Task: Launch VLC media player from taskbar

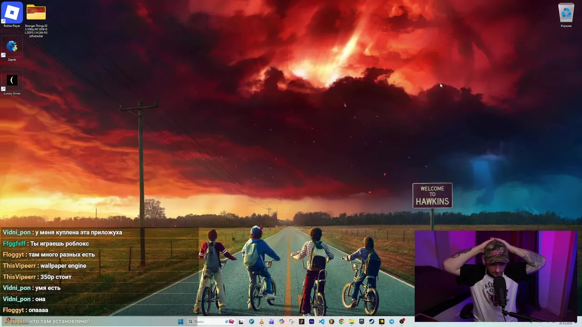Action: coord(261,322)
